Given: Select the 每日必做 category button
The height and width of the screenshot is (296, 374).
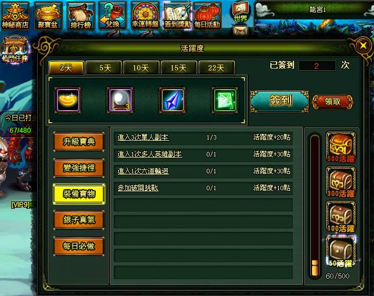Looking at the screenshot, I should point(79,246).
